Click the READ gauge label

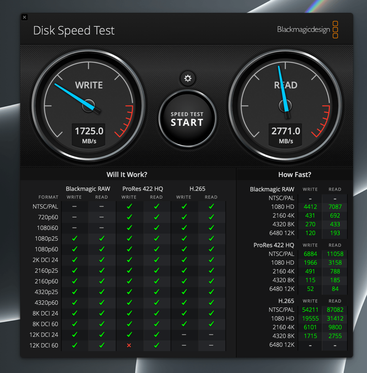pyautogui.click(x=286, y=85)
